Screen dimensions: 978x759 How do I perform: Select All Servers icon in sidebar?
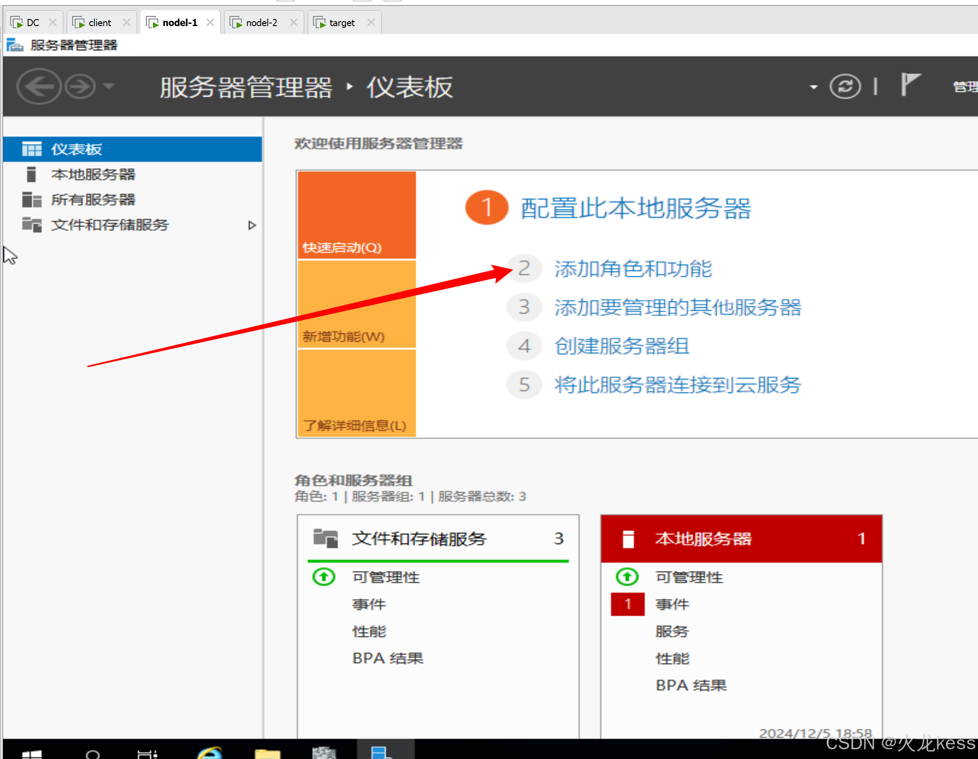click(x=31, y=200)
